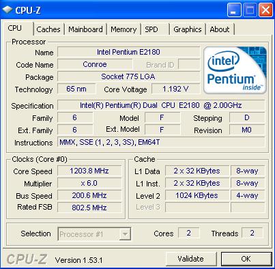Screen dimensions: 275x269
Task: Click the empty Level 3 size field
Action: point(197,208)
